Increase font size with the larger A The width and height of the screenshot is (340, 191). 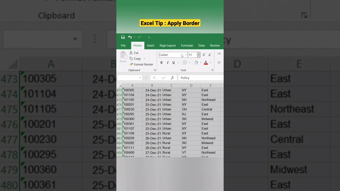point(204,55)
